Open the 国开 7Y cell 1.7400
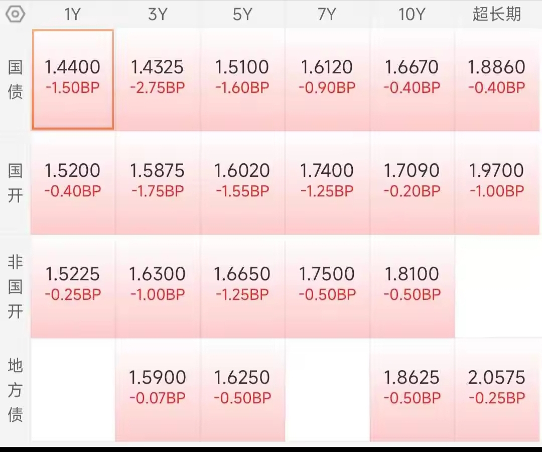542x452 pixels. [x=327, y=183]
